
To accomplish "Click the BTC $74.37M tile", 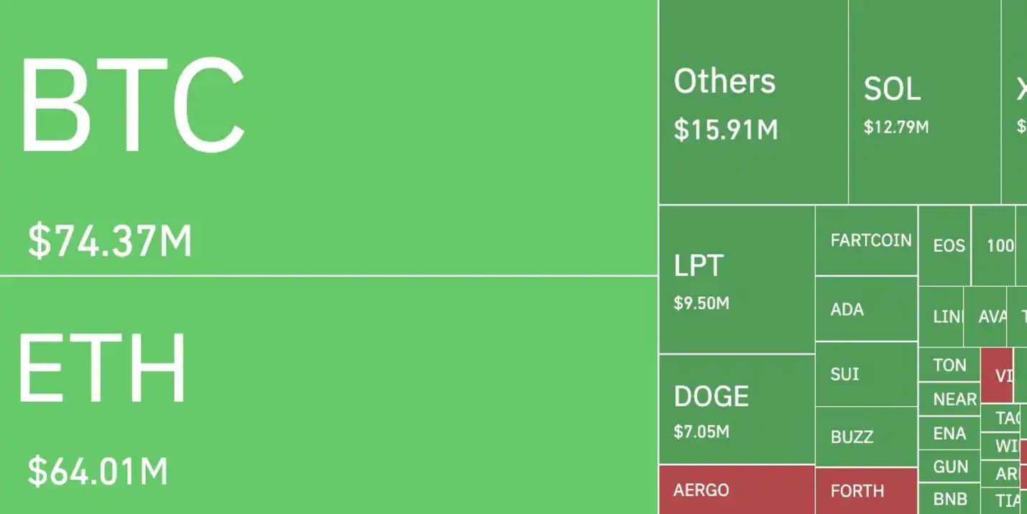I will (328, 137).
